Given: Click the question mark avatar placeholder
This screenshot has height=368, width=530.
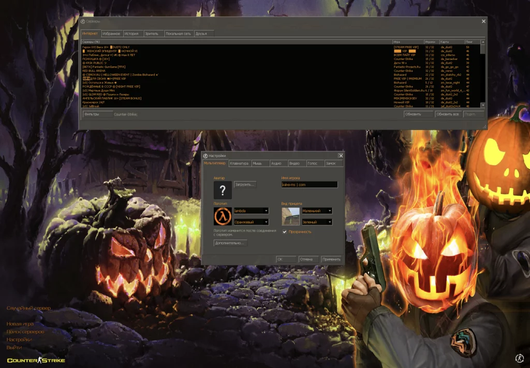Looking at the screenshot, I should click(223, 191).
